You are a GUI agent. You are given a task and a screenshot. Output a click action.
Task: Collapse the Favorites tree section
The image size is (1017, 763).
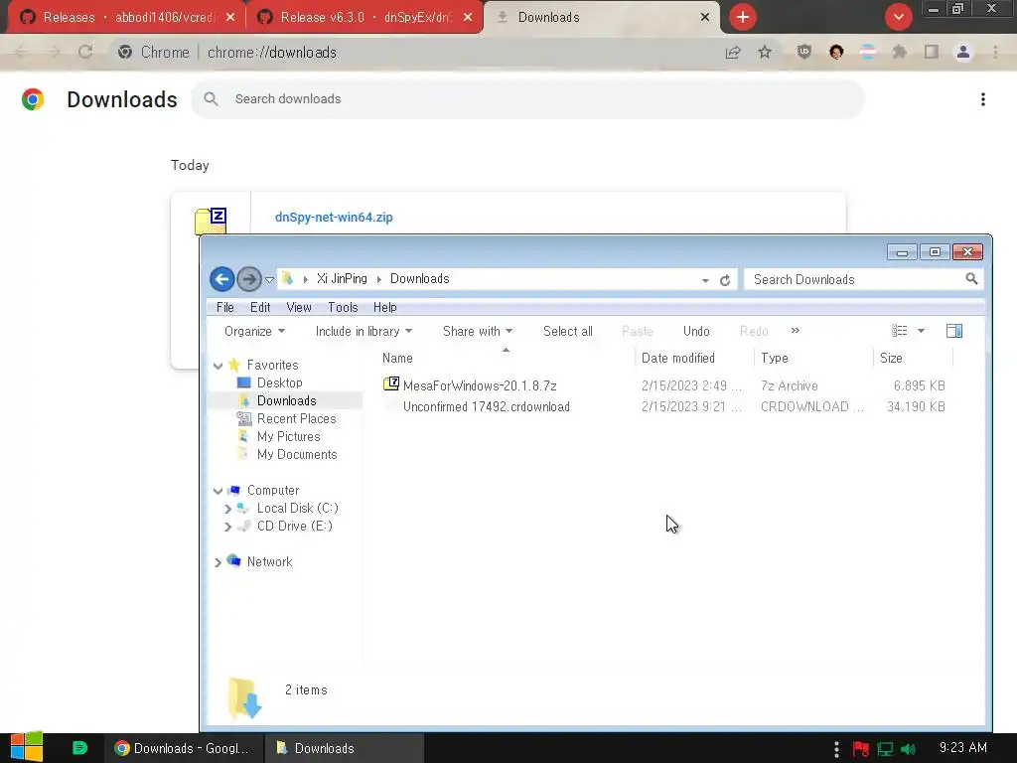218,366
